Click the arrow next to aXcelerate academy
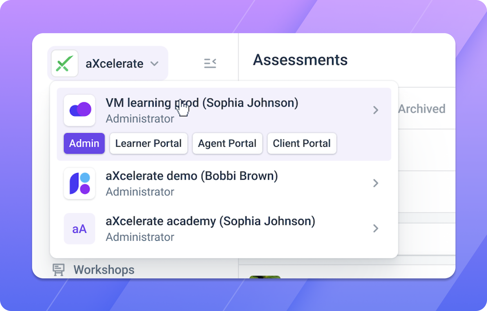This screenshot has height=311, width=487. 376,229
